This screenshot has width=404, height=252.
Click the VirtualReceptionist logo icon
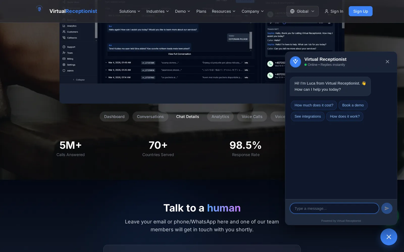tap(39, 9)
